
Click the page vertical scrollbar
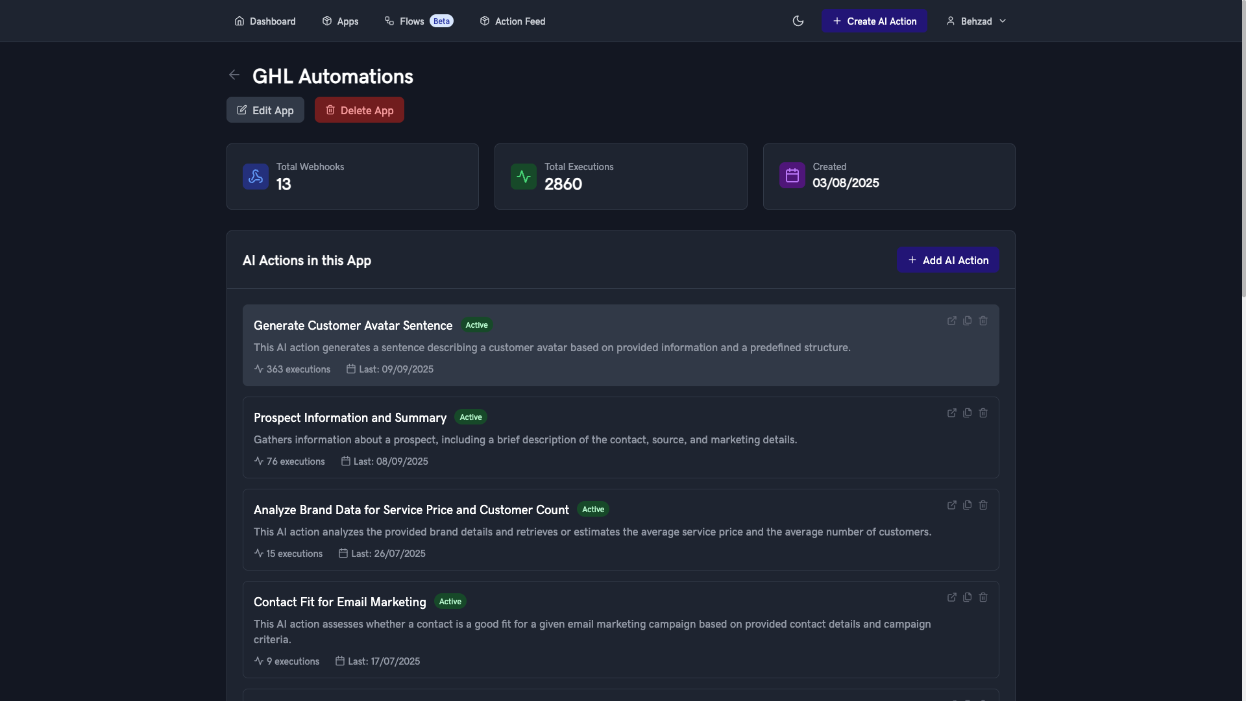pyautogui.click(x=1242, y=149)
